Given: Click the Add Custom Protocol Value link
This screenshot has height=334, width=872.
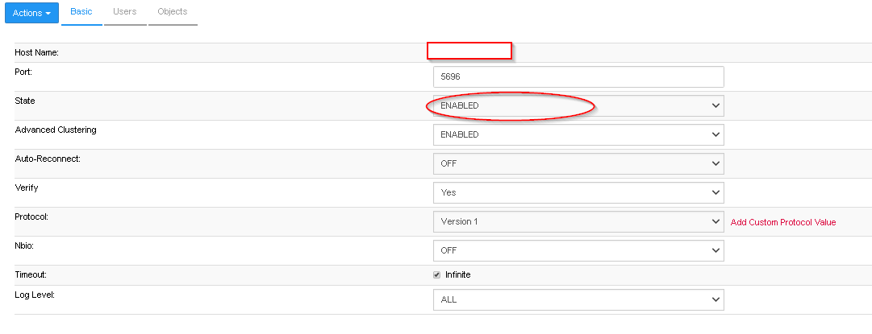Looking at the screenshot, I should [x=782, y=222].
